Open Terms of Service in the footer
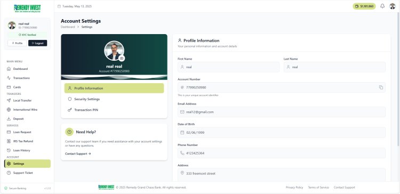400x194 pixels. (x=318, y=188)
